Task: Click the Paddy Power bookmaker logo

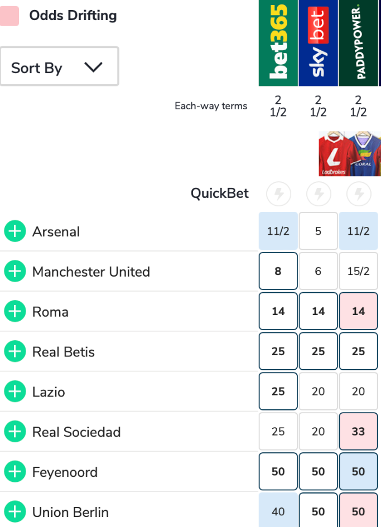Action: pyautogui.click(x=359, y=42)
